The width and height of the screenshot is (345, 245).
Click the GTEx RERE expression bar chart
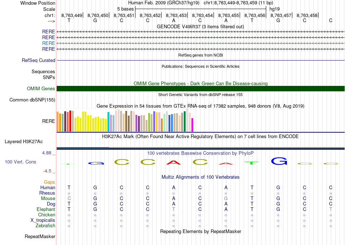125,120
